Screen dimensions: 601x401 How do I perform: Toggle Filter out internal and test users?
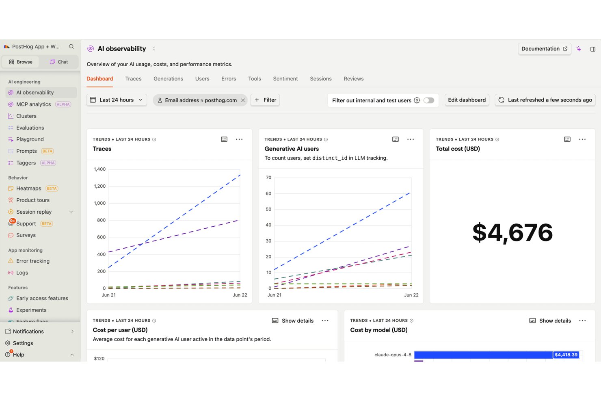click(x=429, y=100)
